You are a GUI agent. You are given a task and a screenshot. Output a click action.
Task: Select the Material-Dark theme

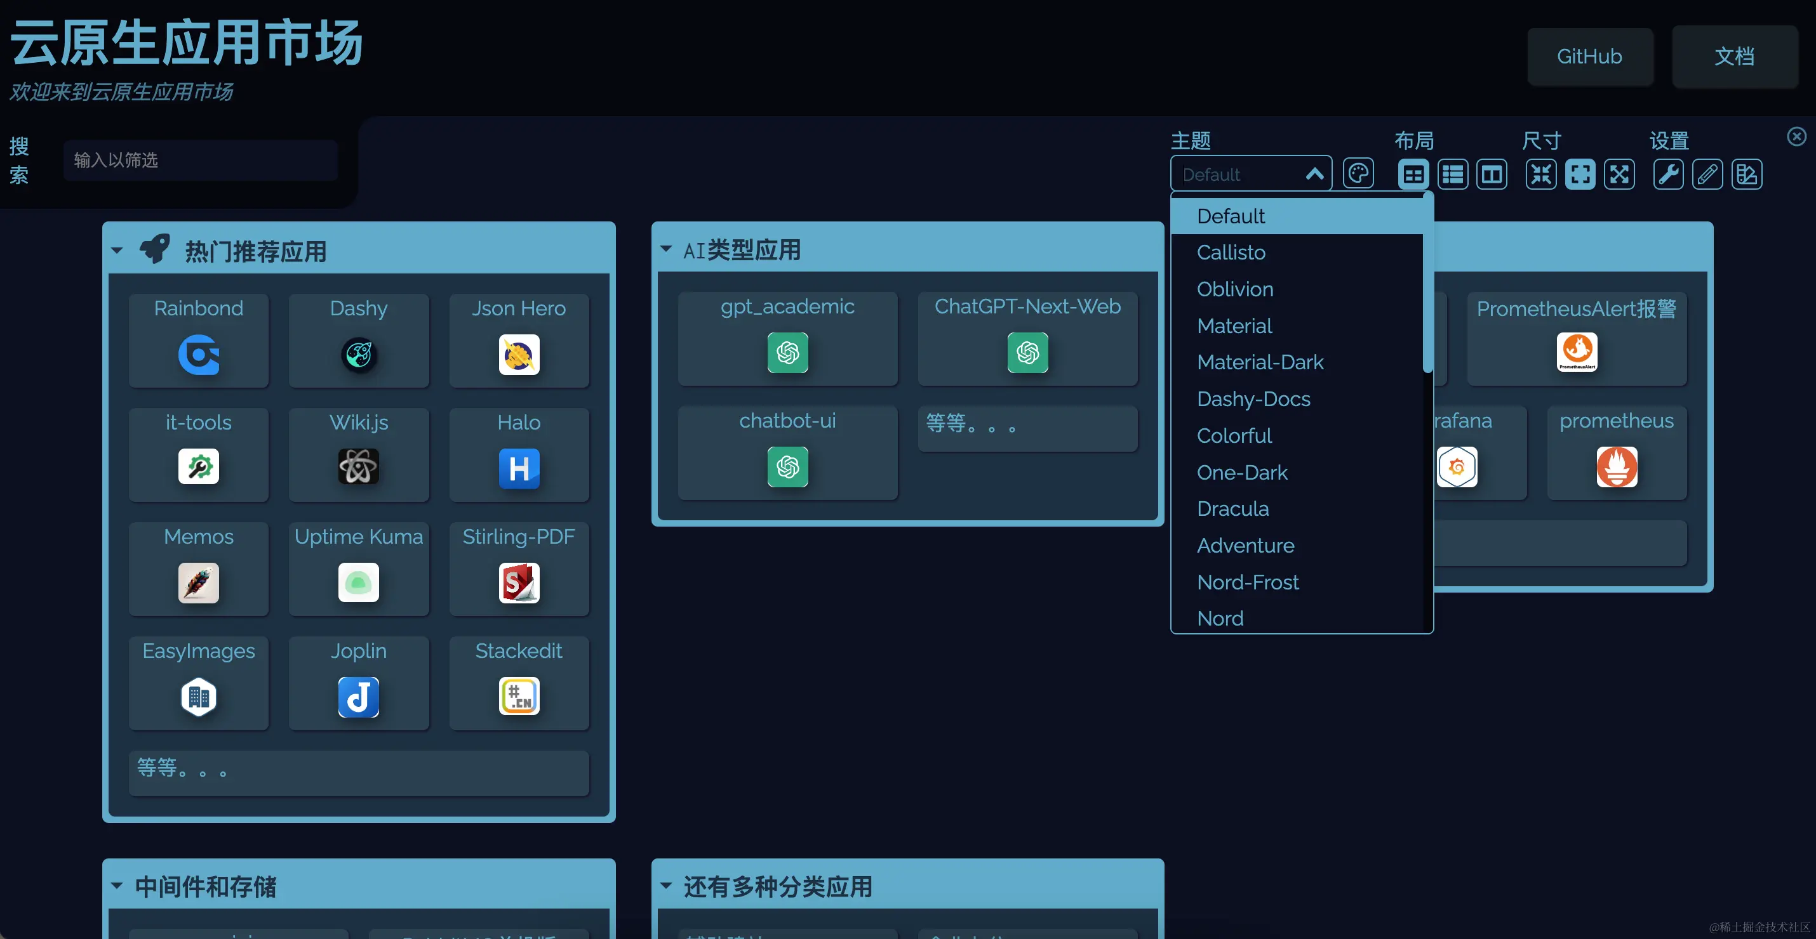[x=1297, y=362]
